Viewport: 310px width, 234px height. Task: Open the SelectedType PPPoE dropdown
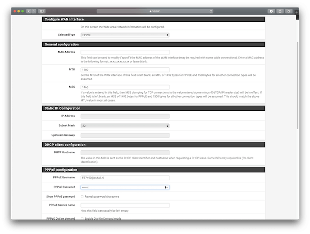click(x=125, y=35)
